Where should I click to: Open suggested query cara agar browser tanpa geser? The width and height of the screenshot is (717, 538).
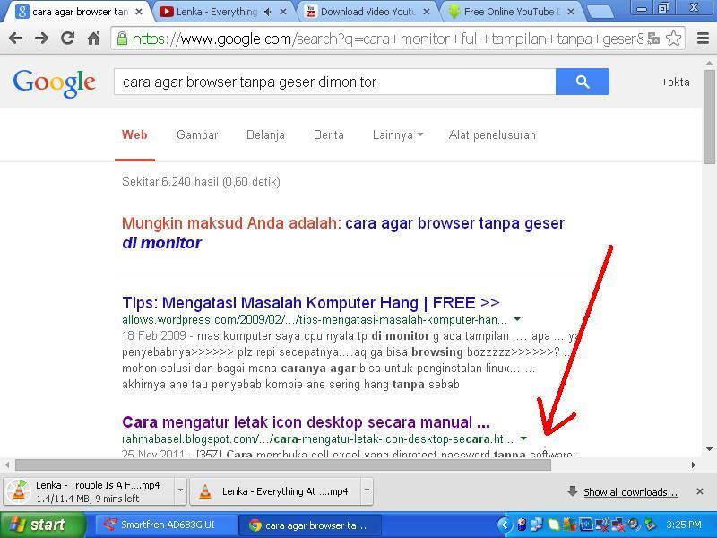tap(343, 233)
